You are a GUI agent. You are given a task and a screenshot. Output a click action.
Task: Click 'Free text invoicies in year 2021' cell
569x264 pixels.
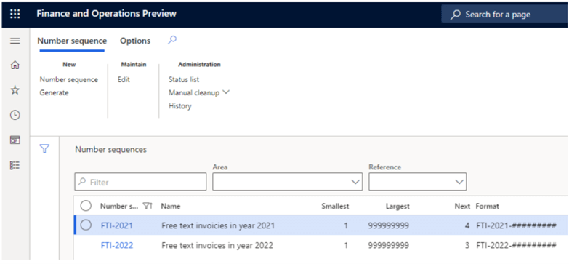pyautogui.click(x=218, y=226)
